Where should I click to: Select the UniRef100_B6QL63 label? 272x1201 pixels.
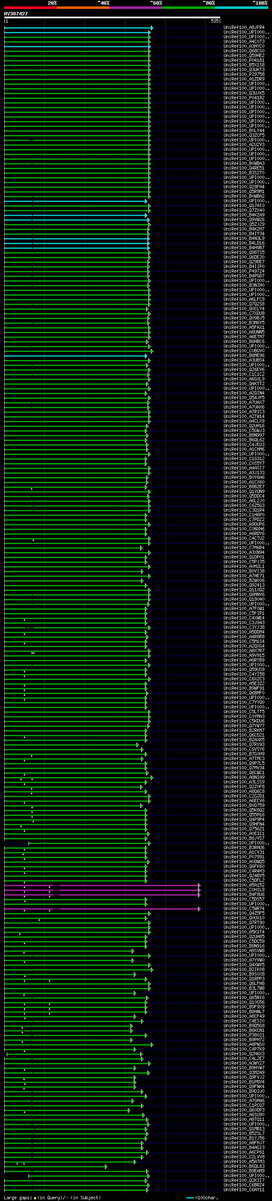tap(244, 1166)
